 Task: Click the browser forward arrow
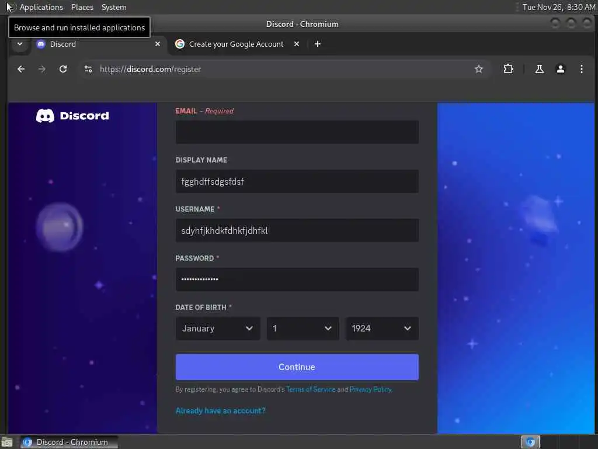point(42,69)
